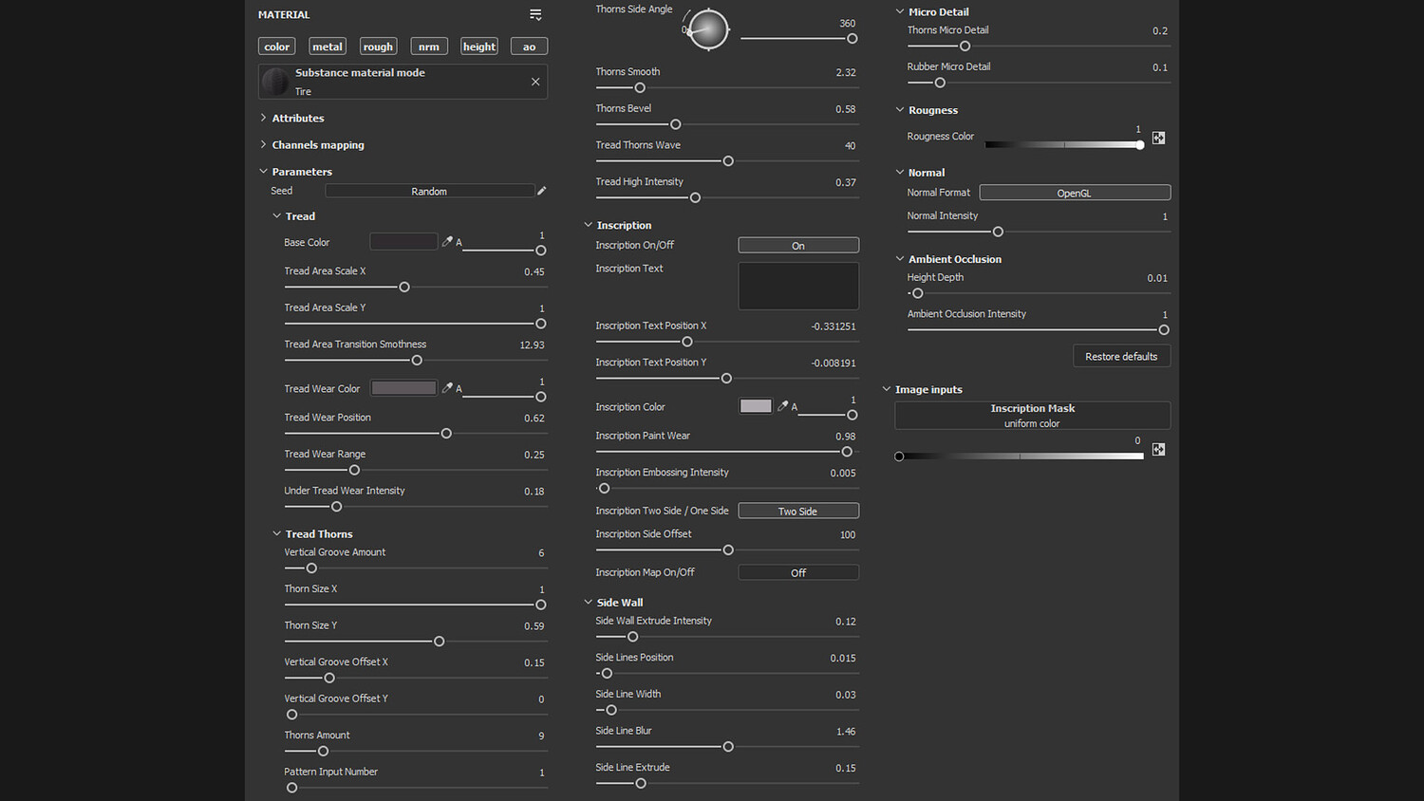The height and width of the screenshot is (801, 1424).
Task: Collapse the Tread group
Action: click(x=276, y=215)
